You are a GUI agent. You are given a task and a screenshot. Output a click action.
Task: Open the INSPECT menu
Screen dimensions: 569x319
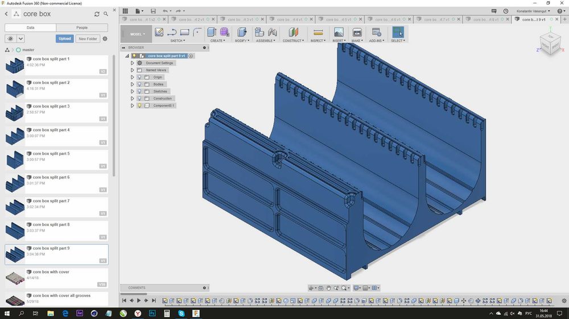tap(318, 41)
